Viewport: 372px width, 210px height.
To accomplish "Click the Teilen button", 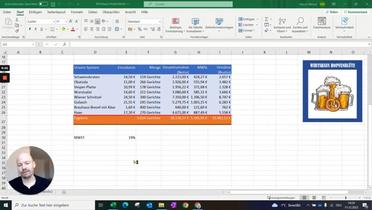I will tap(332, 12).
